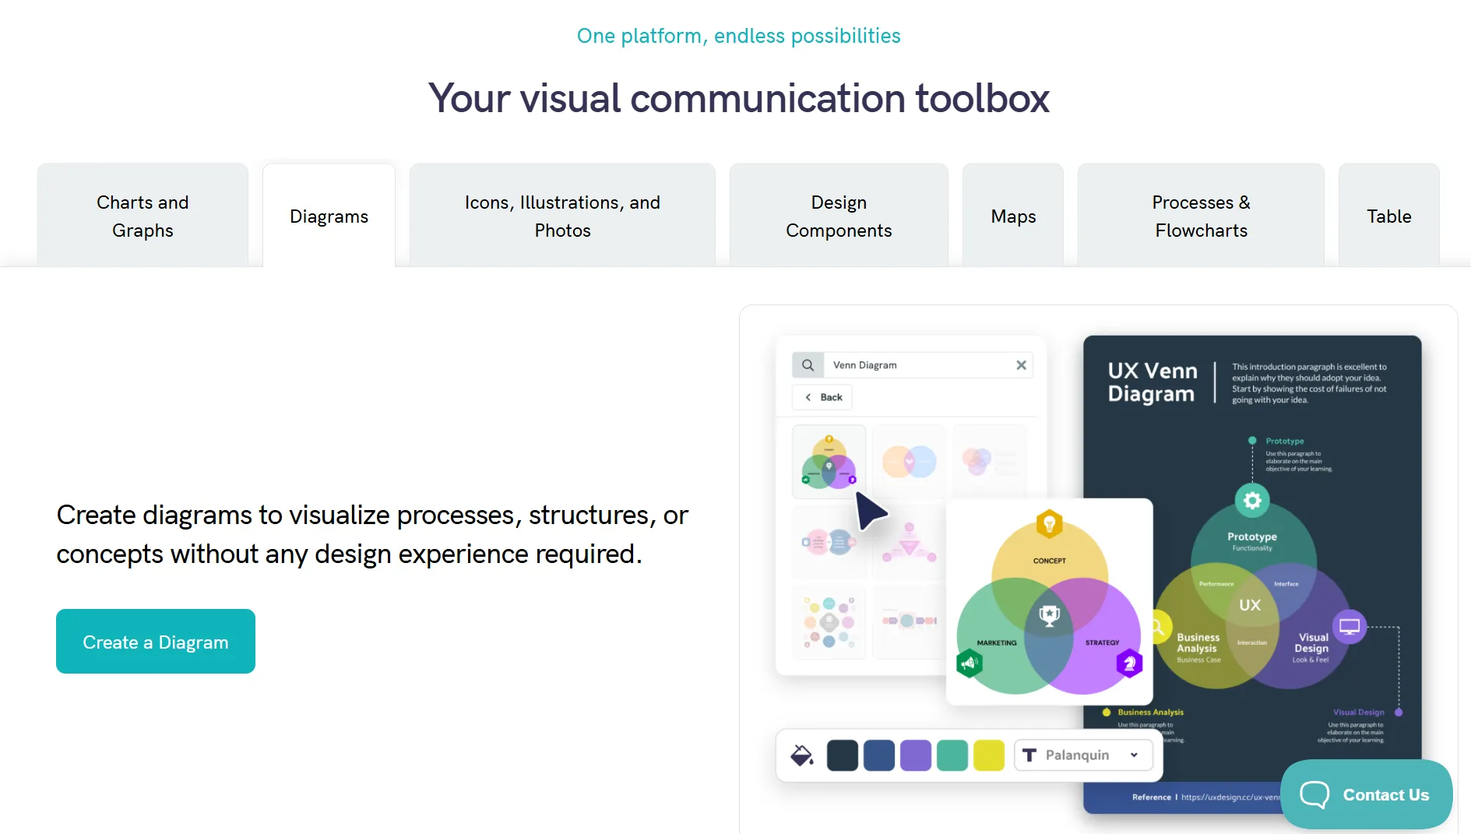1471x834 pixels.
Task: Click the monitor icon near Visual Design
Action: pos(1349,626)
